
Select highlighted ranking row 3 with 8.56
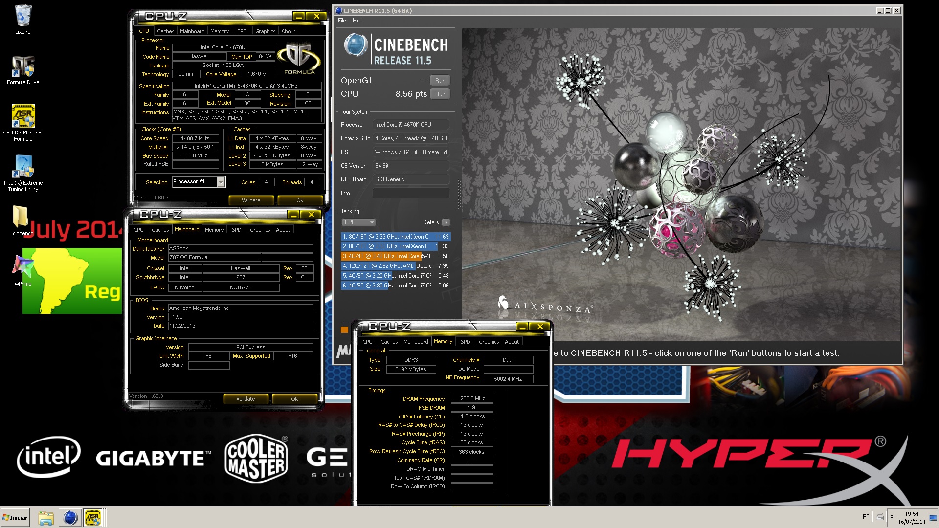coord(395,256)
